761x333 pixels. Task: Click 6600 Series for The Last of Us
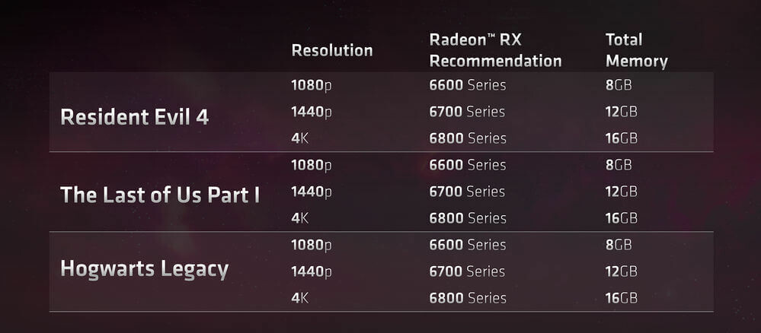point(467,165)
